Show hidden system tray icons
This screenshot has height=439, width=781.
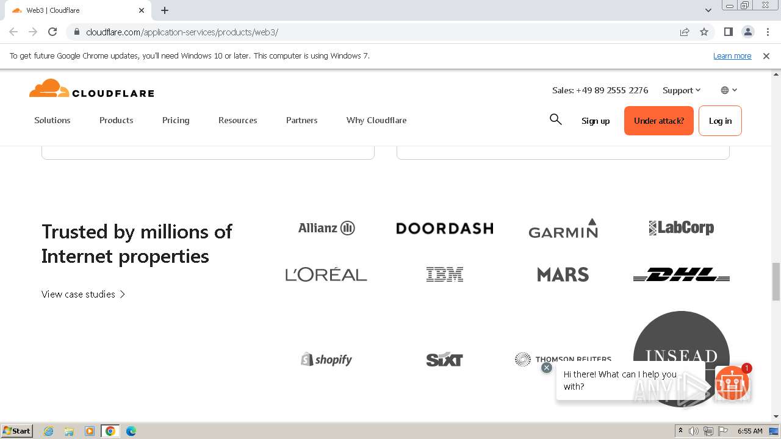point(680,431)
